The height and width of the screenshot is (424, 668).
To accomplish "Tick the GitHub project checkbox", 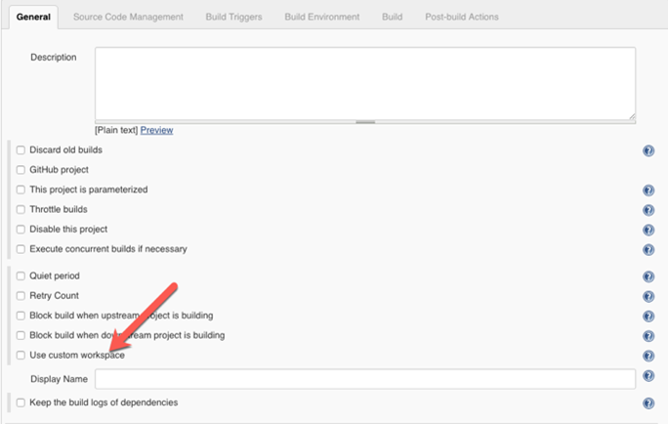I will coord(21,170).
